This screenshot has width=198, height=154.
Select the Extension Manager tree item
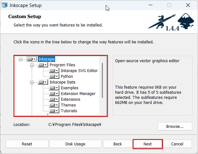(78, 93)
